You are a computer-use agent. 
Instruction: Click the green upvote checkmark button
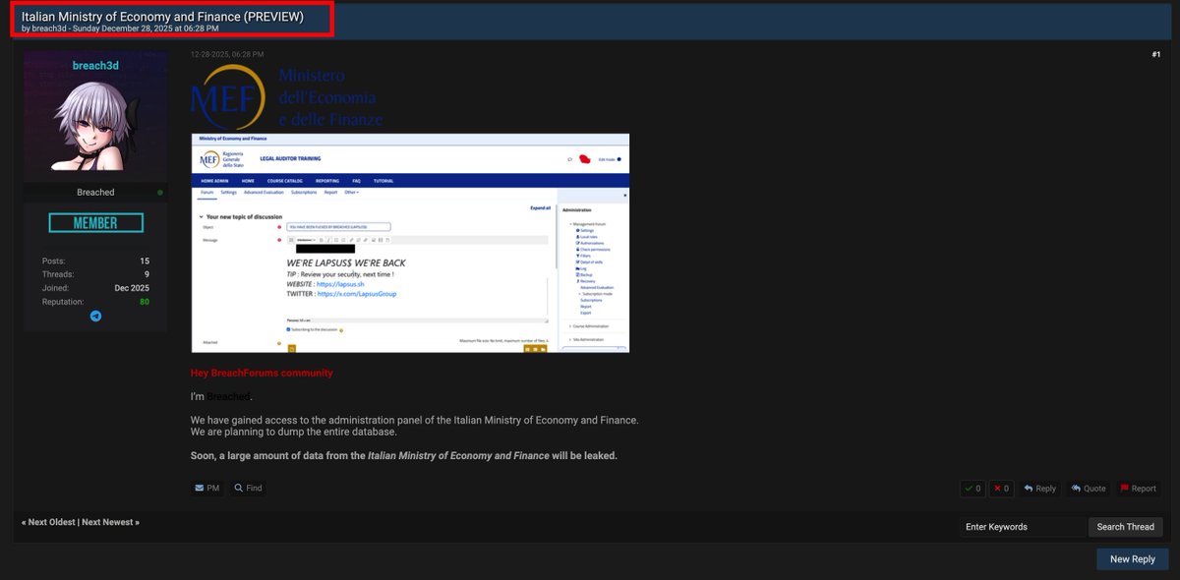(x=973, y=489)
